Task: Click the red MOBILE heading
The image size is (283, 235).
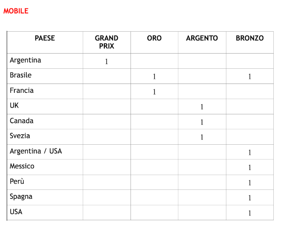Action: (x=16, y=11)
